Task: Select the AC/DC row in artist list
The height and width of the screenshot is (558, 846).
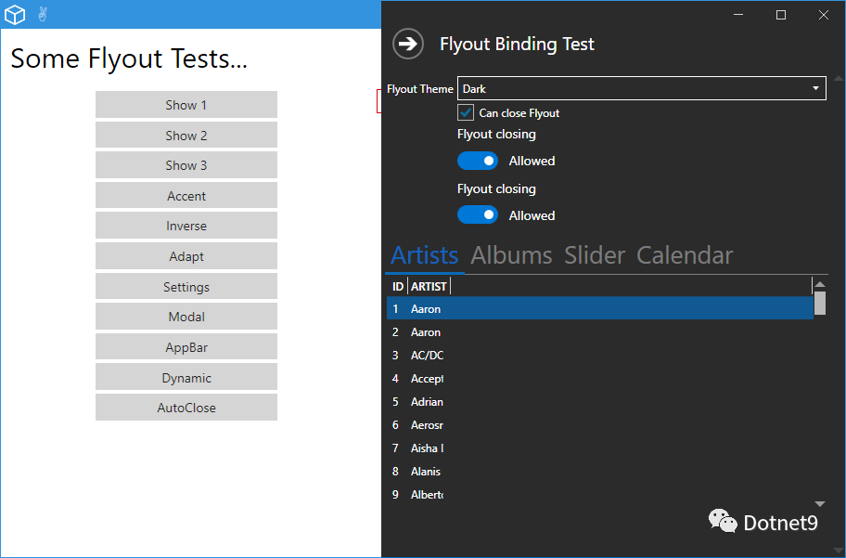Action: pyautogui.click(x=600, y=355)
